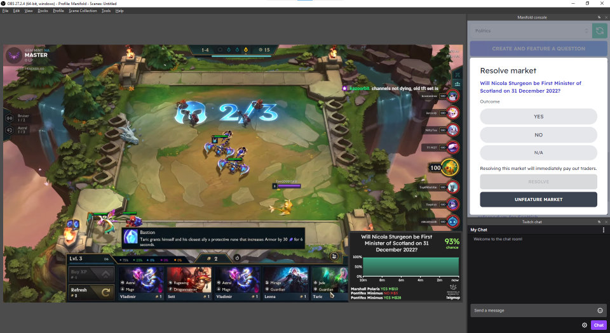
Task: Open the Tools menu
Action: pos(106,11)
